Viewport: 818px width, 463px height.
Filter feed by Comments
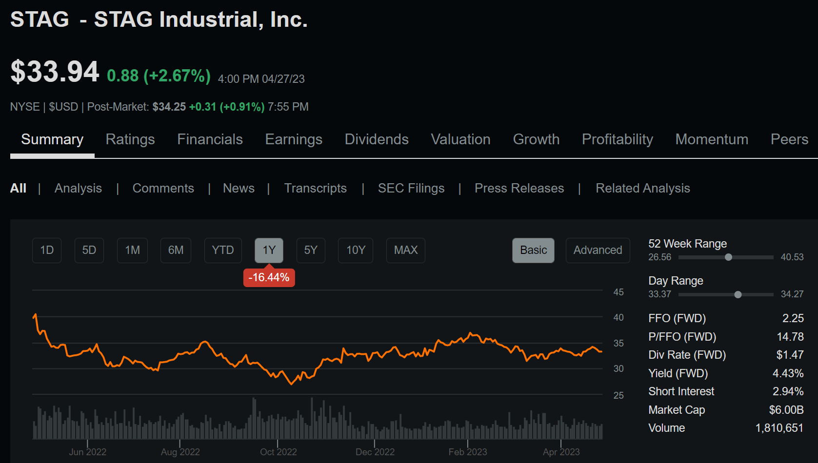tap(163, 188)
